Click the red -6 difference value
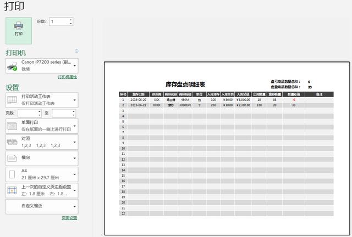Viewport: 352px width, 237px height. 294,100
